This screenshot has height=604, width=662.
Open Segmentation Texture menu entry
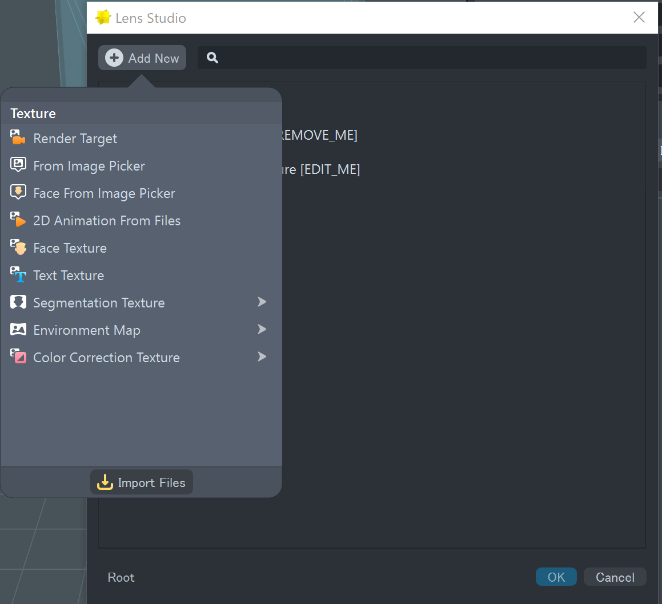pyautogui.click(x=141, y=303)
